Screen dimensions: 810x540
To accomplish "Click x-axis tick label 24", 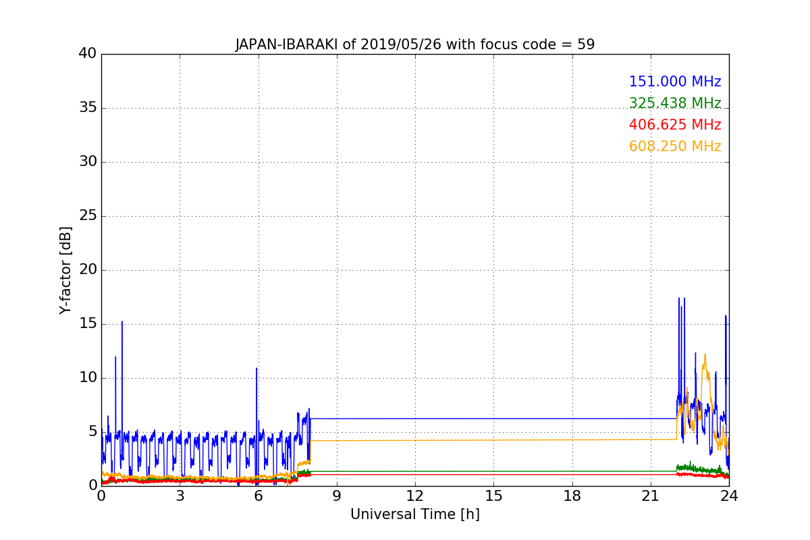I will point(729,496).
